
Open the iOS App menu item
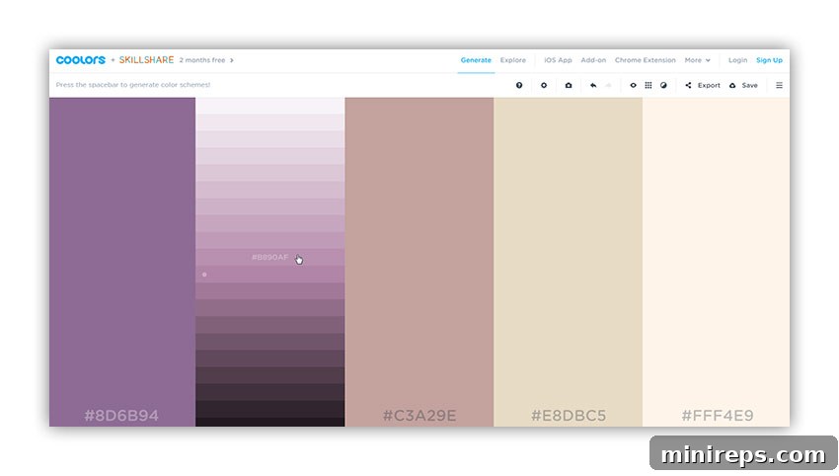pyautogui.click(x=558, y=60)
